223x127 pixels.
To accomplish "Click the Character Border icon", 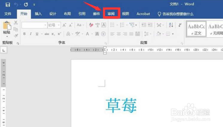I will (x=104, y=25).
